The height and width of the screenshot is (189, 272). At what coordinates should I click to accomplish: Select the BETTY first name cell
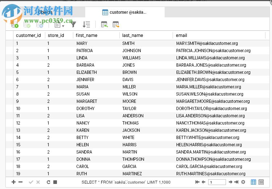click(82, 138)
